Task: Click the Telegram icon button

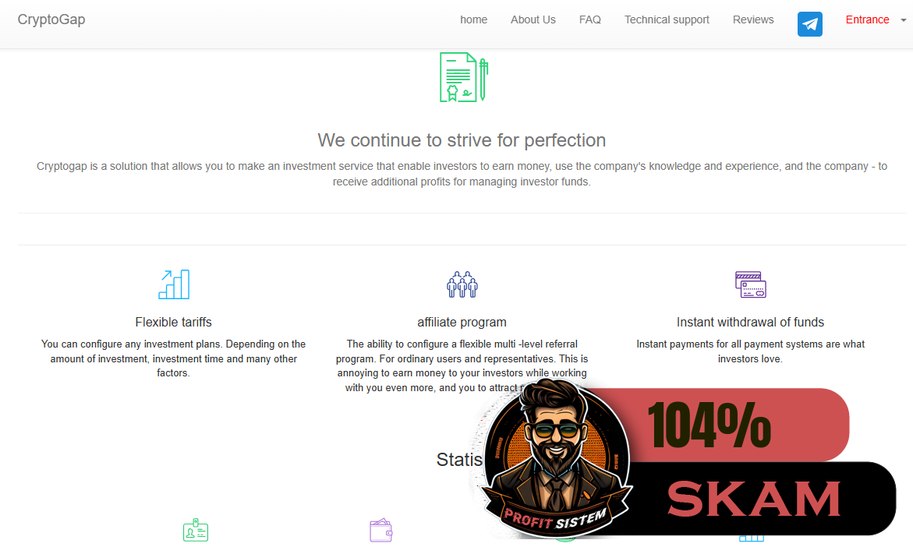Action: (810, 23)
